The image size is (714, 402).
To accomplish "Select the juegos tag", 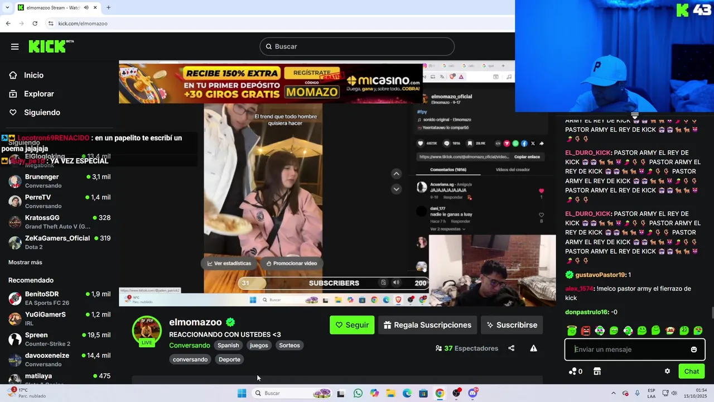I will pyautogui.click(x=259, y=345).
